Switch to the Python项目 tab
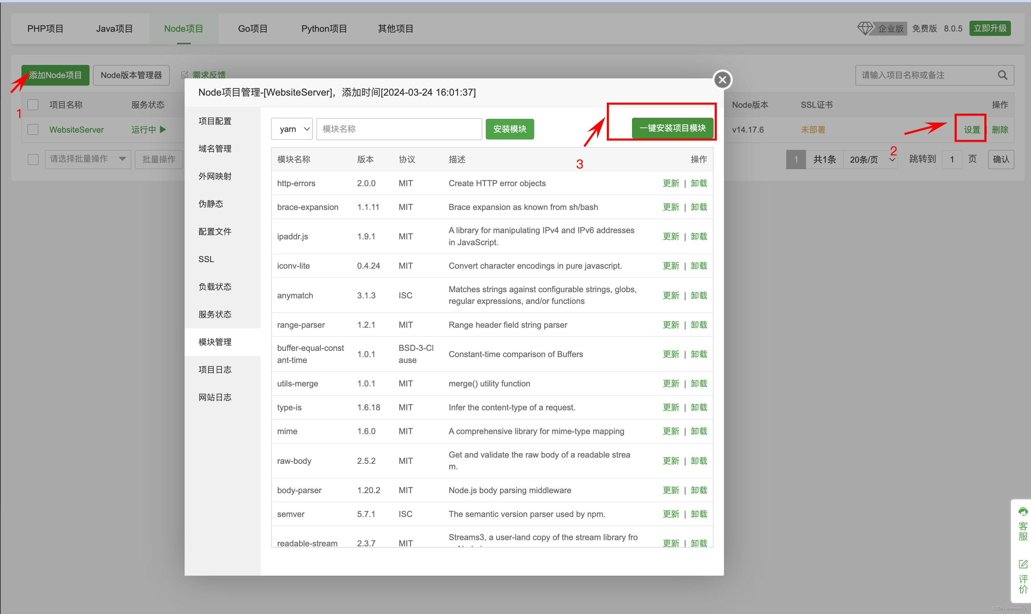This screenshot has height=614, width=1031. tap(324, 29)
